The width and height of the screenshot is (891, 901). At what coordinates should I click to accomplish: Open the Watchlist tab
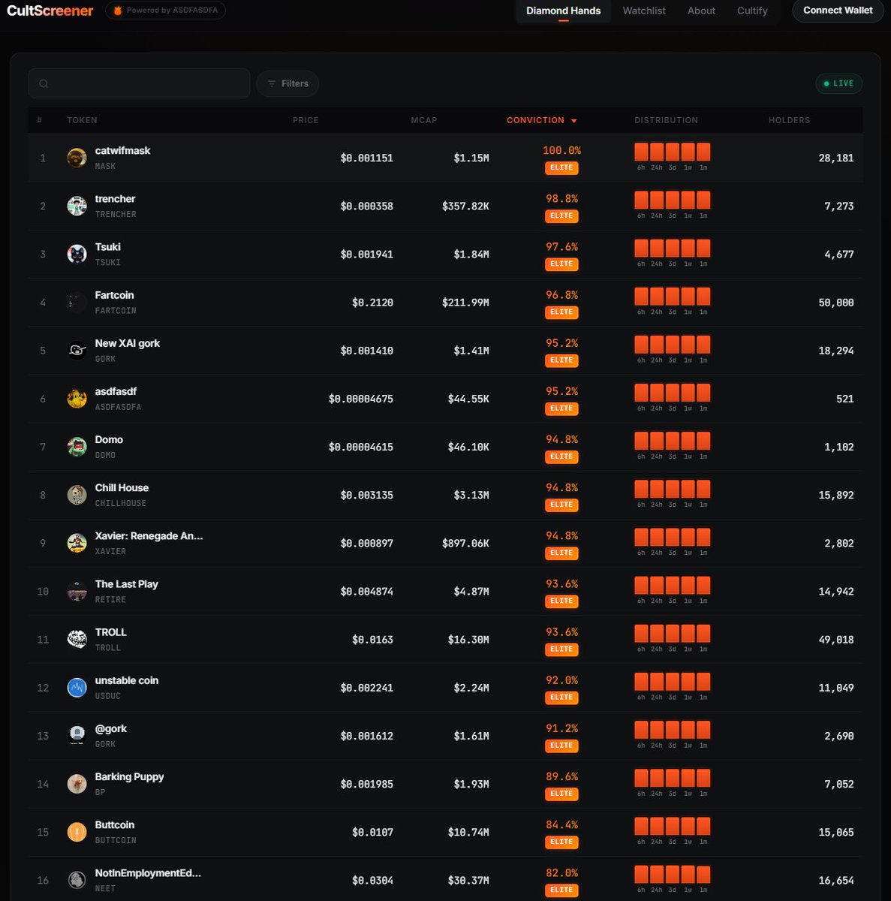[x=644, y=11]
